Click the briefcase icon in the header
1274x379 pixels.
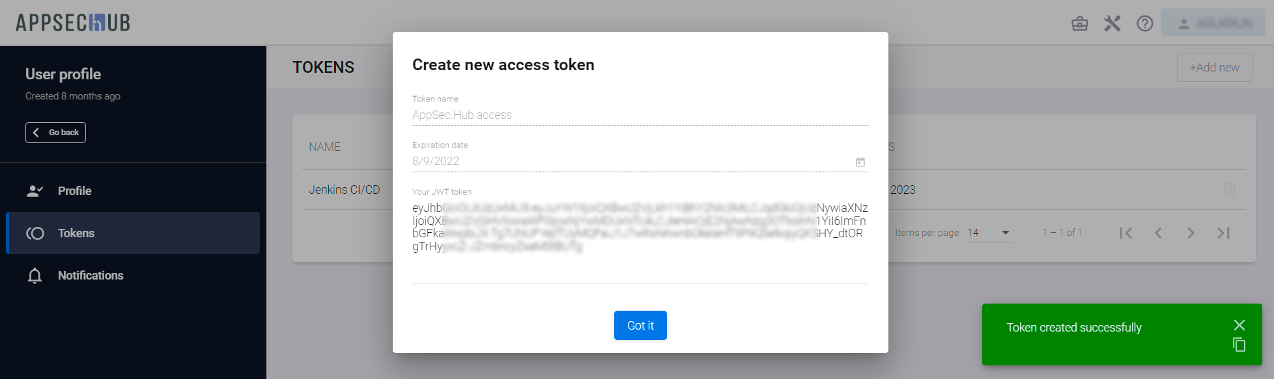click(1080, 24)
